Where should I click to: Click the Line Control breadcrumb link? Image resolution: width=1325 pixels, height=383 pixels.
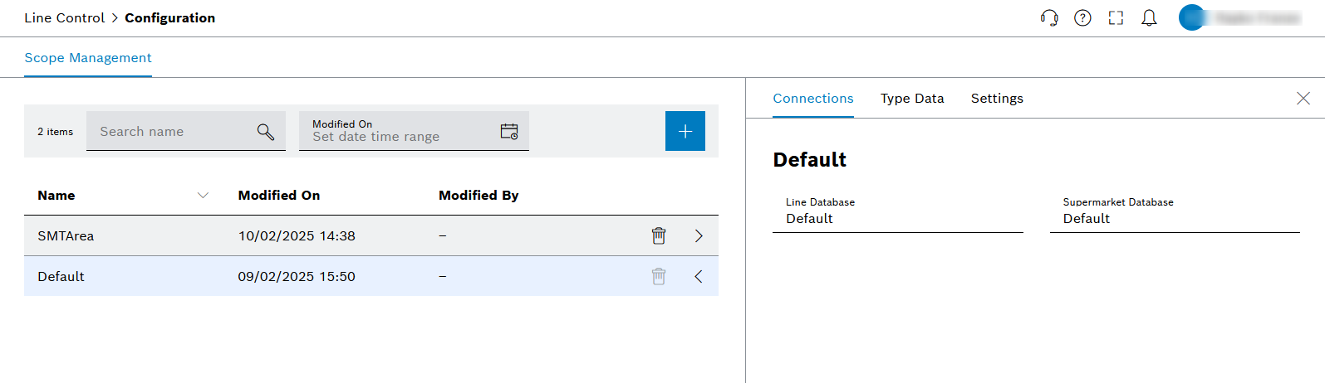click(x=64, y=18)
